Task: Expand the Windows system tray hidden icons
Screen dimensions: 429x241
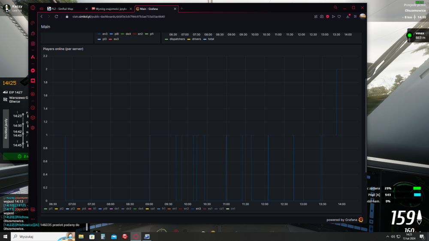Action: (388, 236)
